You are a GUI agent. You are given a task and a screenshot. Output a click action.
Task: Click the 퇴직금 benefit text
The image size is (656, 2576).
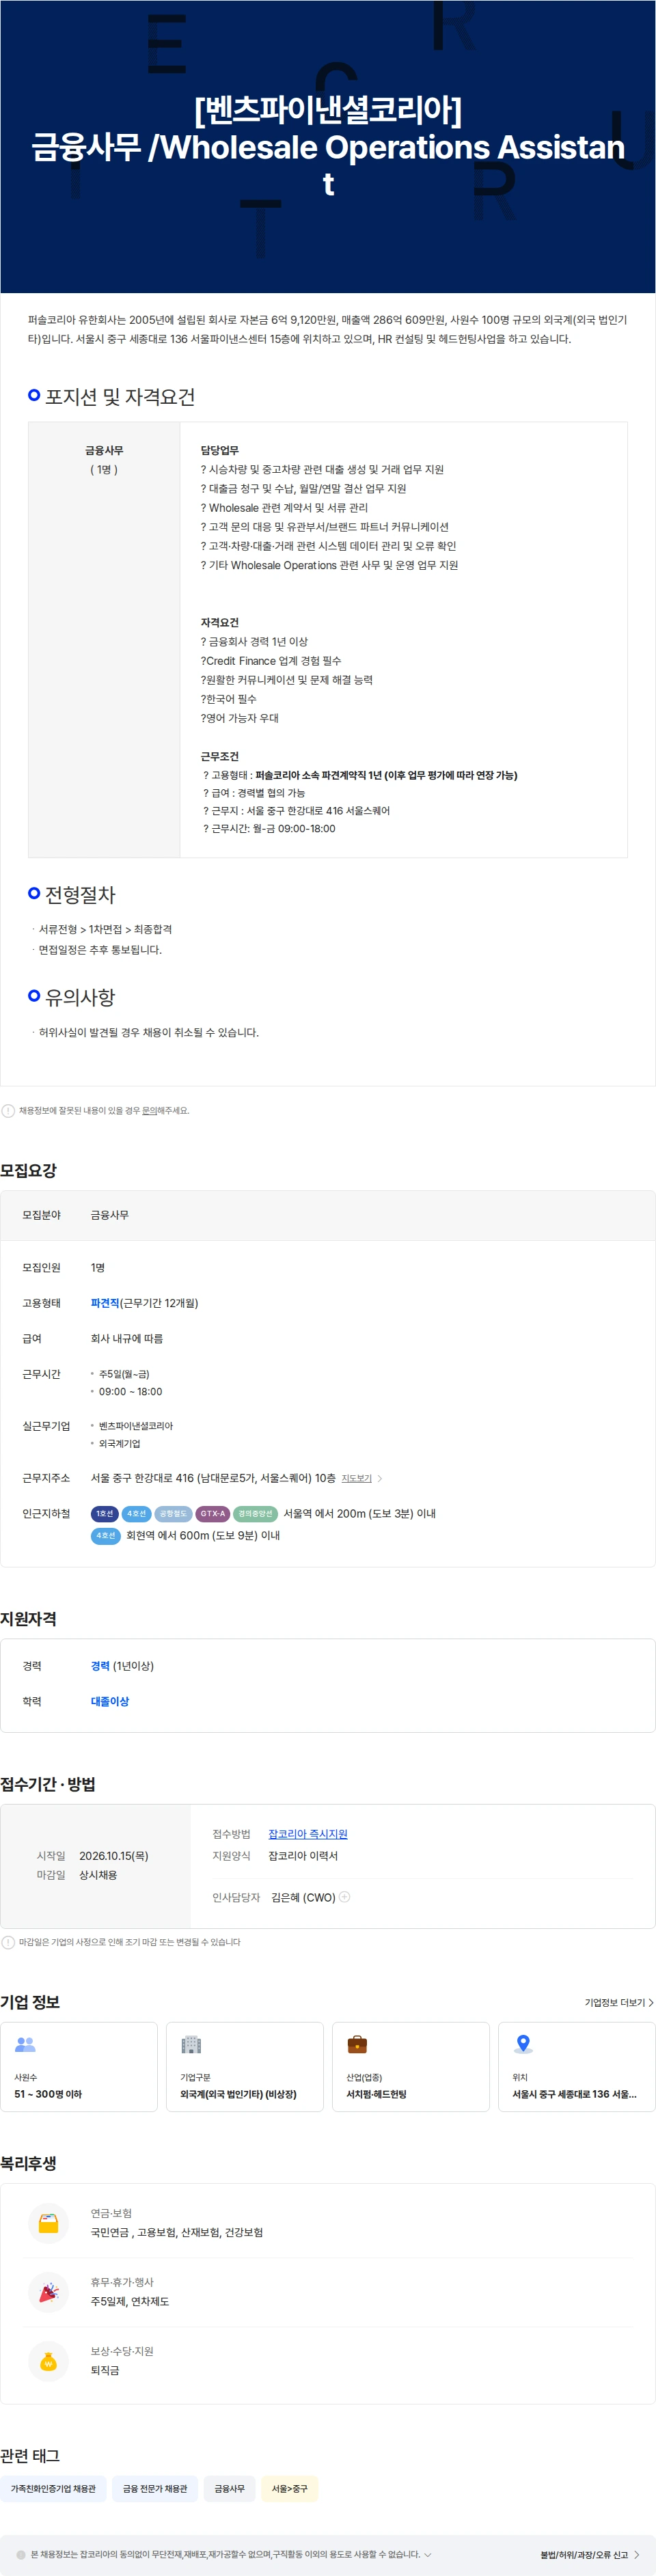105,2370
